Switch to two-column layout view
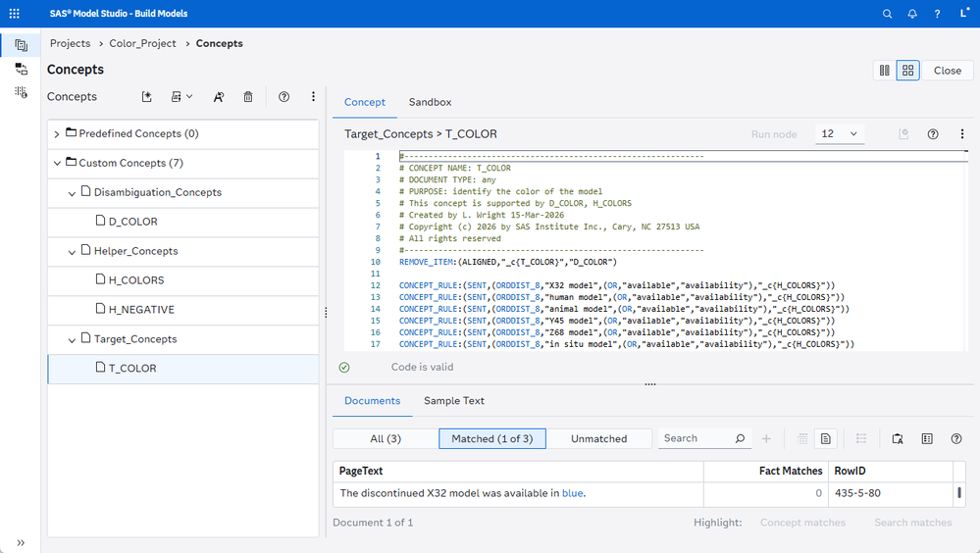 [885, 71]
